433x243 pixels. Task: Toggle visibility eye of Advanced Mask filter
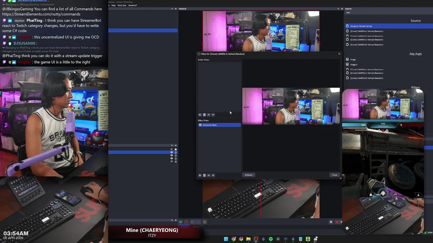200,125
